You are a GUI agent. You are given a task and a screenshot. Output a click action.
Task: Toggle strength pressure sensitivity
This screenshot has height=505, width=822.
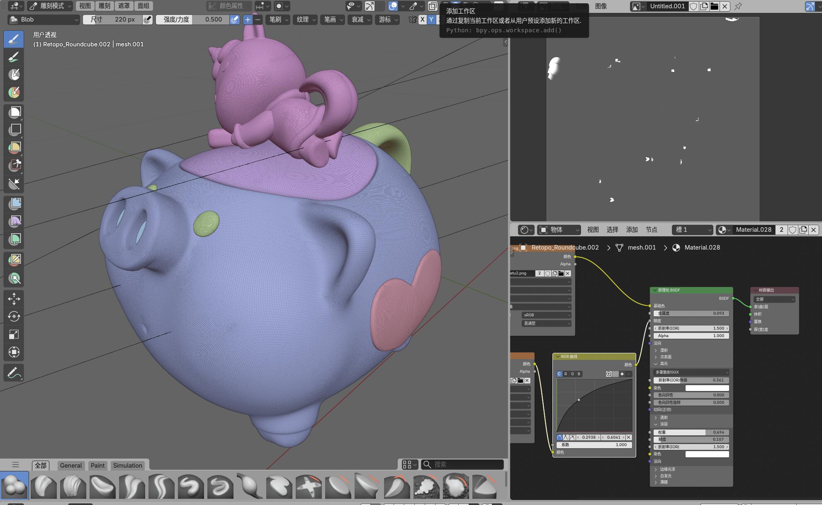pos(235,19)
